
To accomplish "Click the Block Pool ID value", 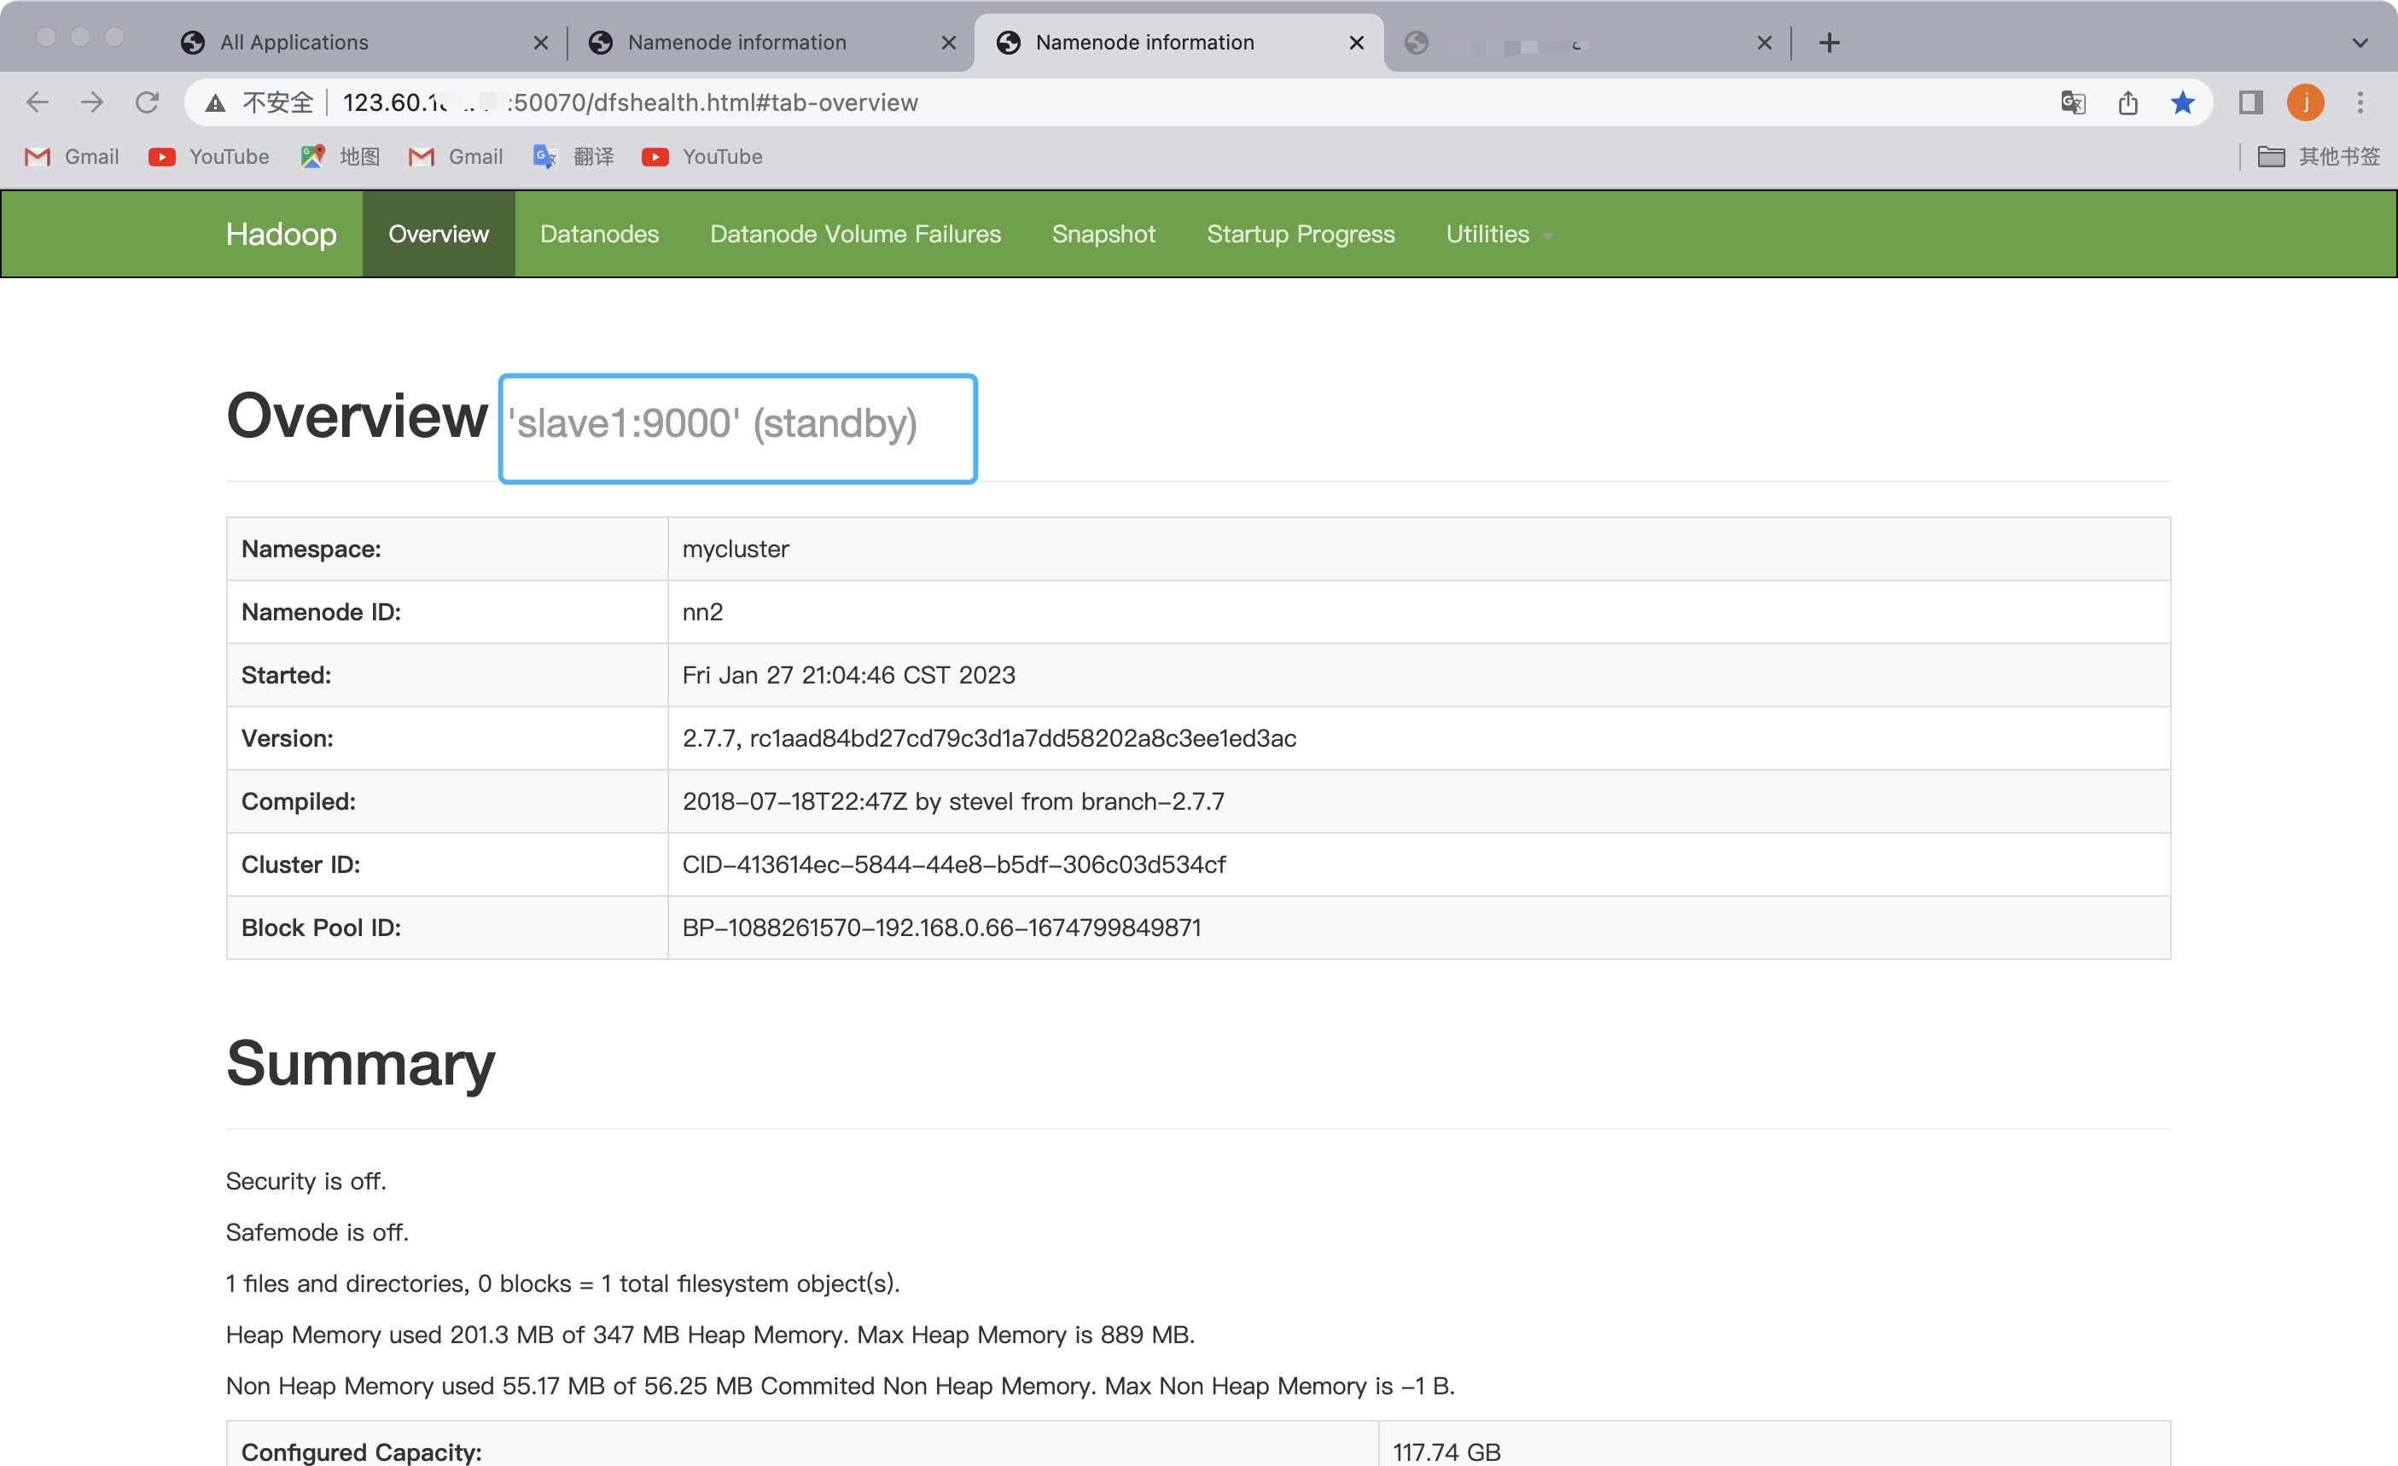I will pos(942,928).
